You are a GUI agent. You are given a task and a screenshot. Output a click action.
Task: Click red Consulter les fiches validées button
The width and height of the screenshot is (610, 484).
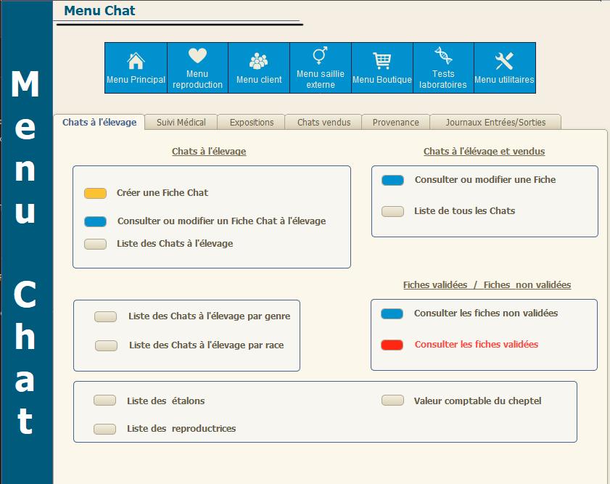pyautogui.click(x=392, y=345)
